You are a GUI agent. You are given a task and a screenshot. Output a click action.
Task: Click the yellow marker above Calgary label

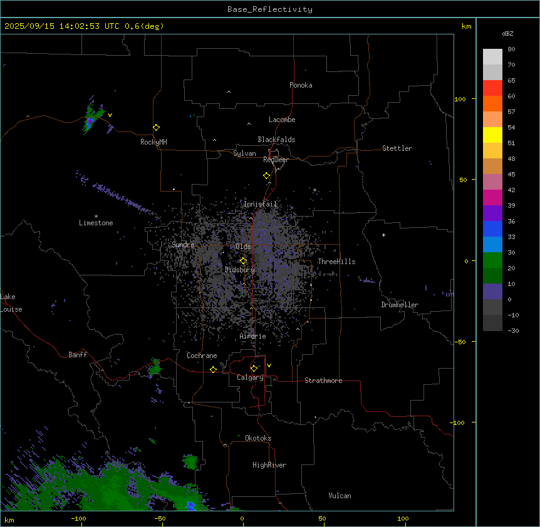pos(254,369)
